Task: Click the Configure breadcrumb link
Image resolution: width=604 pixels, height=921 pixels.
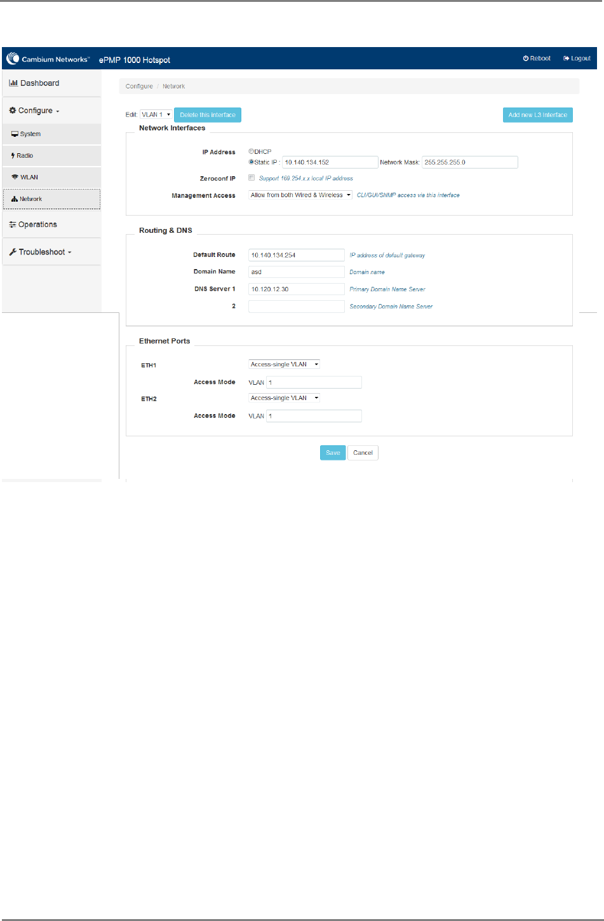Action: [139, 87]
